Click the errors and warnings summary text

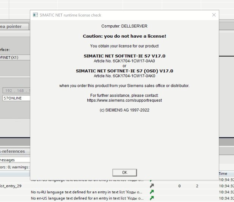[15, 167]
